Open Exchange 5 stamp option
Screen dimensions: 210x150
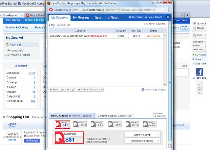142,141
